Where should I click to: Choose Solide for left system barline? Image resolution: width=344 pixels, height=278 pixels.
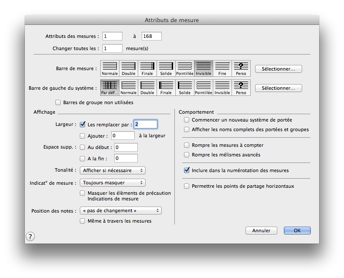(184, 87)
